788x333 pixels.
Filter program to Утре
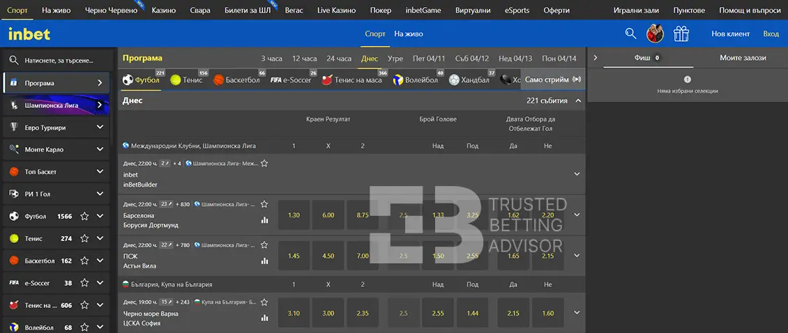pos(395,59)
